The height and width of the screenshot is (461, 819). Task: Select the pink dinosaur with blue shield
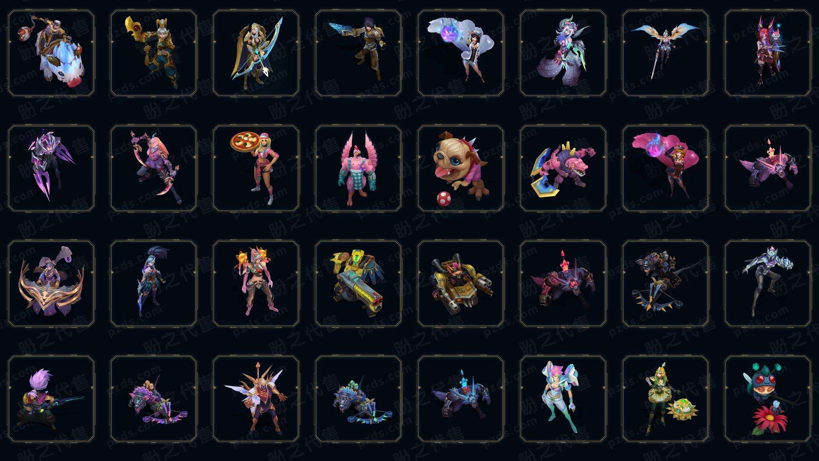(563, 168)
